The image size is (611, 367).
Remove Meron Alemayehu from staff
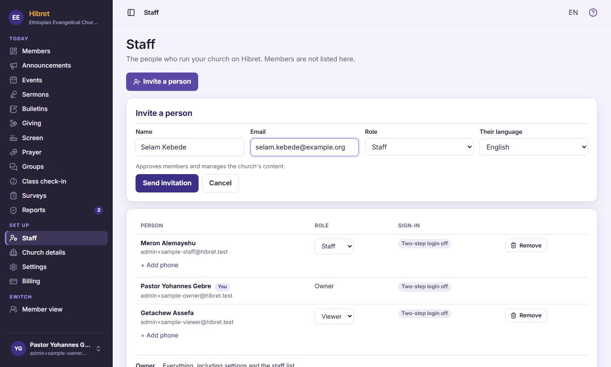(526, 245)
